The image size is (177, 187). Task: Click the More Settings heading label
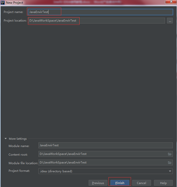[x=18, y=139]
